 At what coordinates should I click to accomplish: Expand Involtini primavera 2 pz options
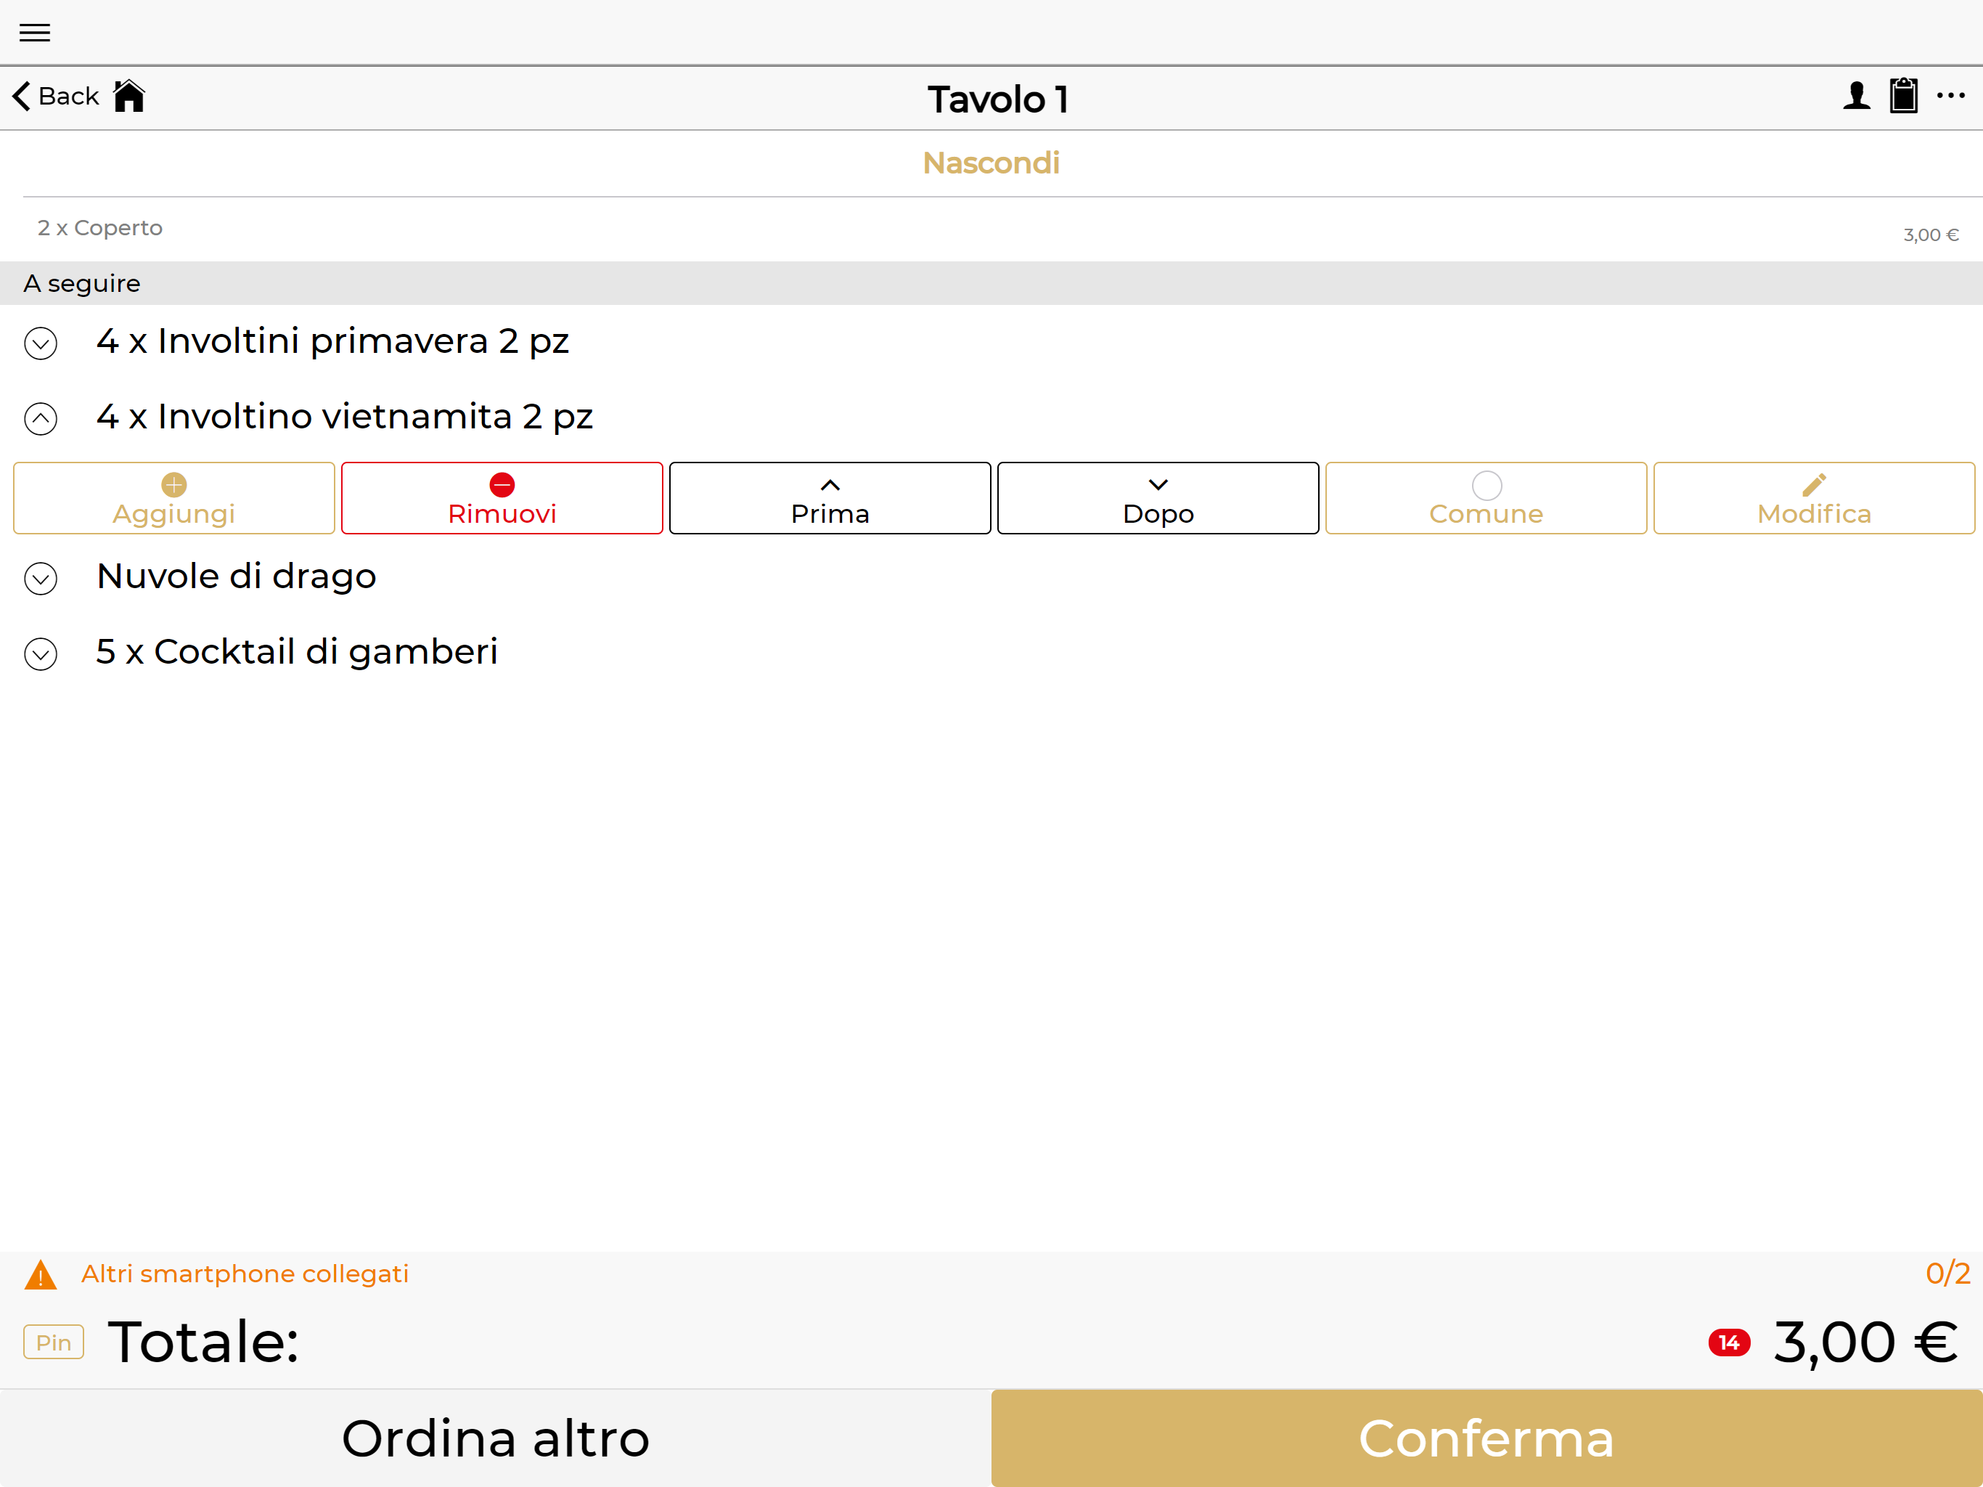point(41,343)
